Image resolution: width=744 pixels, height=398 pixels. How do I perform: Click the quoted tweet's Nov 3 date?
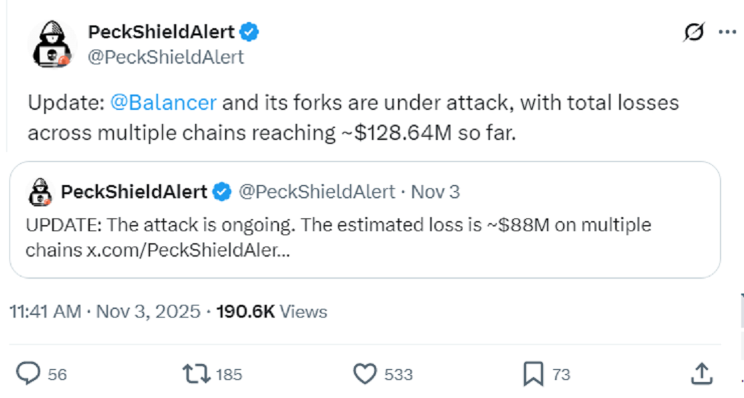click(x=435, y=192)
